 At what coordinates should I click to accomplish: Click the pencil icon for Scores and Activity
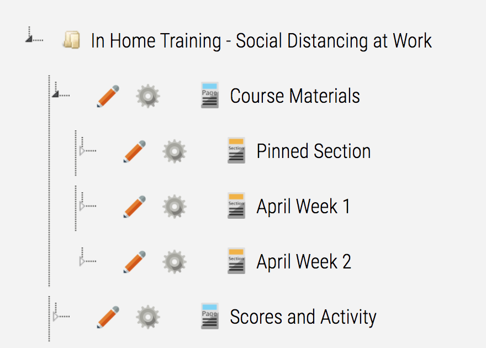click(108, 317)
